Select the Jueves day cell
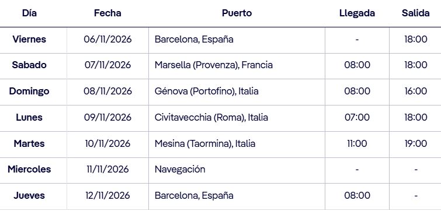The image size is (441, 218). pyautogui.click(x=29, y=195)
